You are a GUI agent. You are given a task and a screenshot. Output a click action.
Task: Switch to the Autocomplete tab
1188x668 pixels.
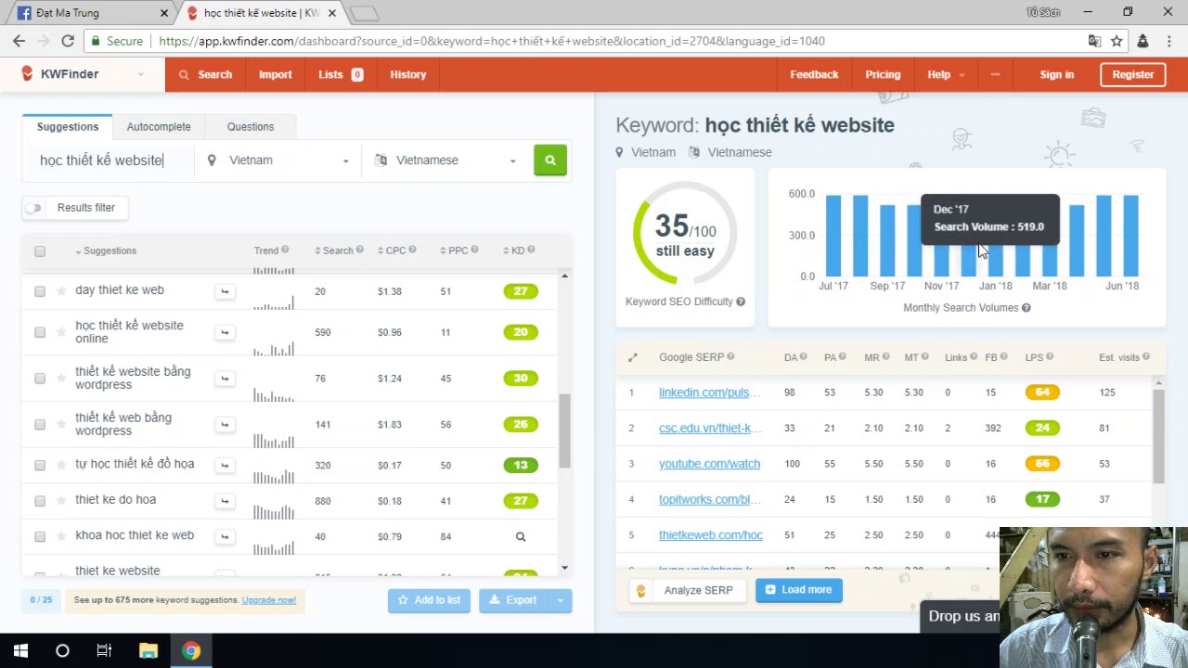[x=159, y=126]
